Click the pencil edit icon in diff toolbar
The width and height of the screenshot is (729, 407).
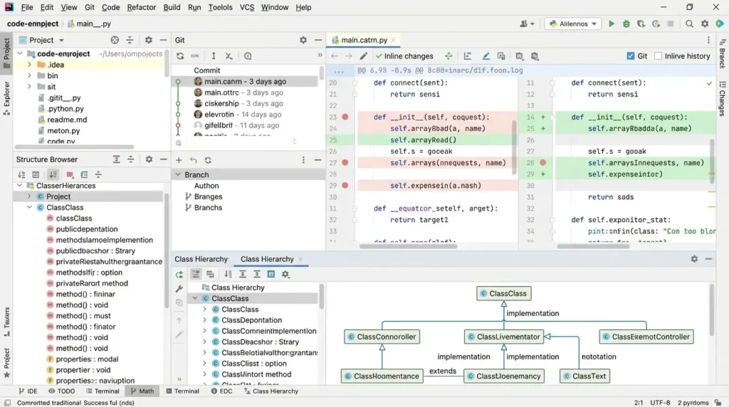pos(364,56)
